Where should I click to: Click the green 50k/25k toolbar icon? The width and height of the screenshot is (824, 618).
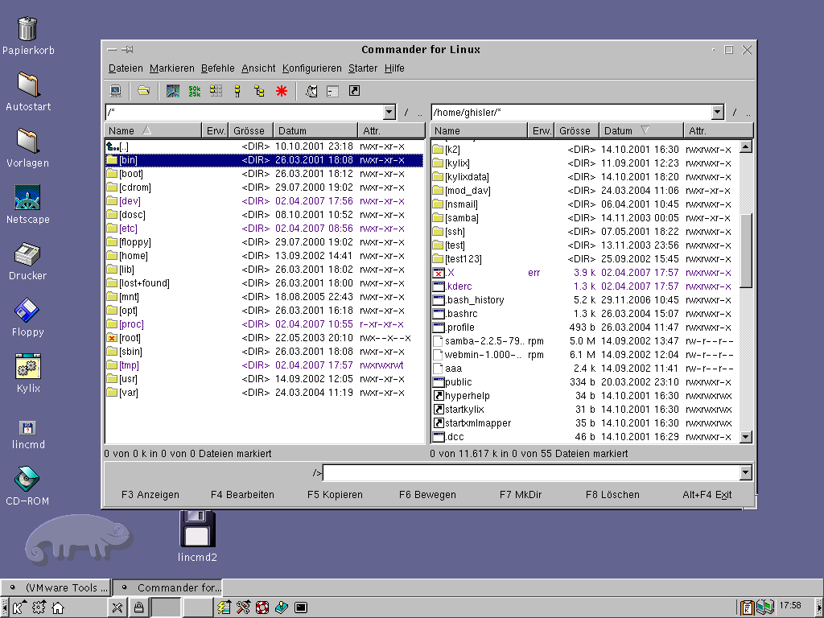[195, 91]
